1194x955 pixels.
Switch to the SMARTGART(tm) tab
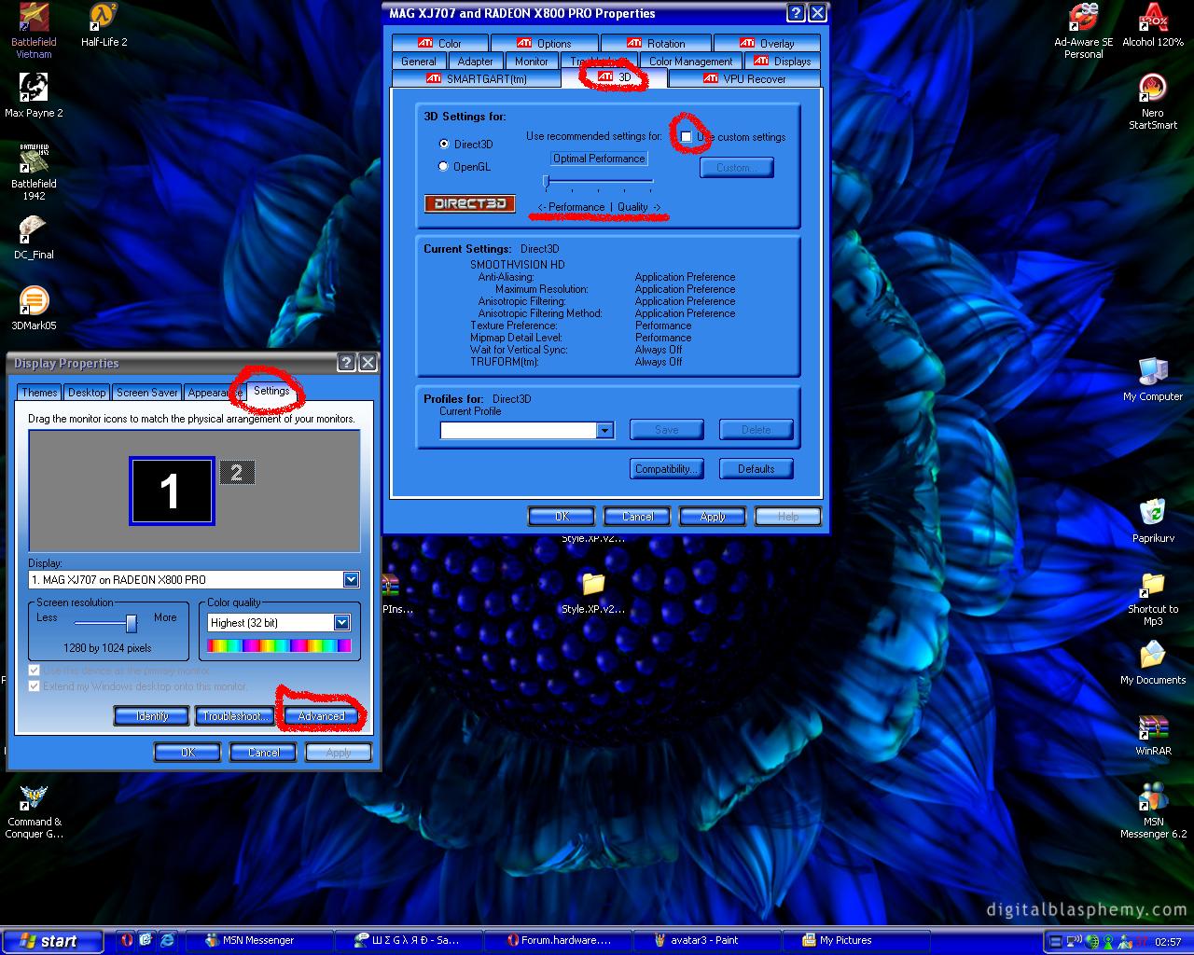pyautogui.click(x=477, y=78)
